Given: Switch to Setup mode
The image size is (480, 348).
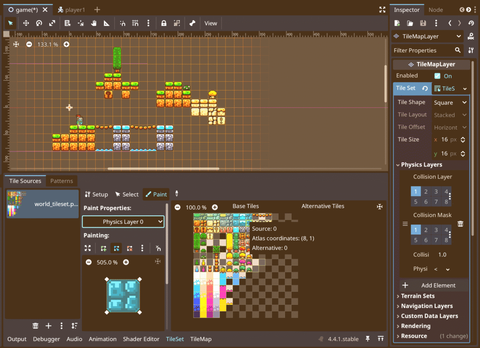Looking at the screenshot, I should click(97, 194).
